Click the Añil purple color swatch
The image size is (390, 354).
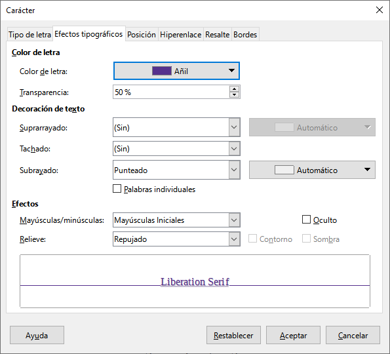tap(162, 71)
